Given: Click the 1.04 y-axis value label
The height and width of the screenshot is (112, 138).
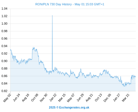Looking at the screenshot, I should pyautogui.click(x=4, y=9).
